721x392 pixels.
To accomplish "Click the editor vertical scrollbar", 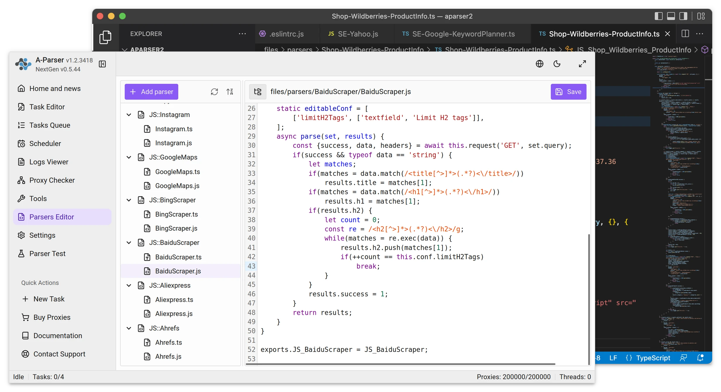I will 589,300.
